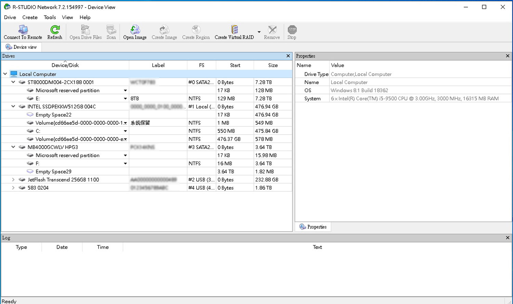Click the FS column header
The image size is (513, 304).
pos(201,65)
